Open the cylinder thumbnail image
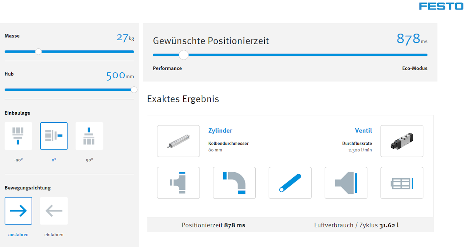The height and width of the screenshot is (247, 465). (178, 141)
